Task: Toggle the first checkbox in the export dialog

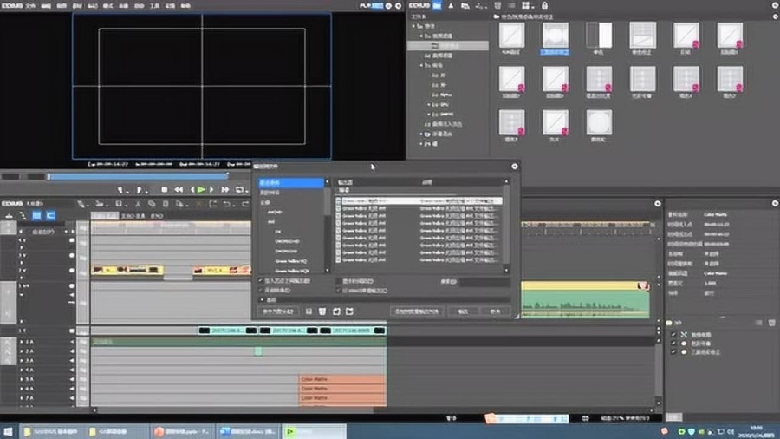Action: click(262, 281)
